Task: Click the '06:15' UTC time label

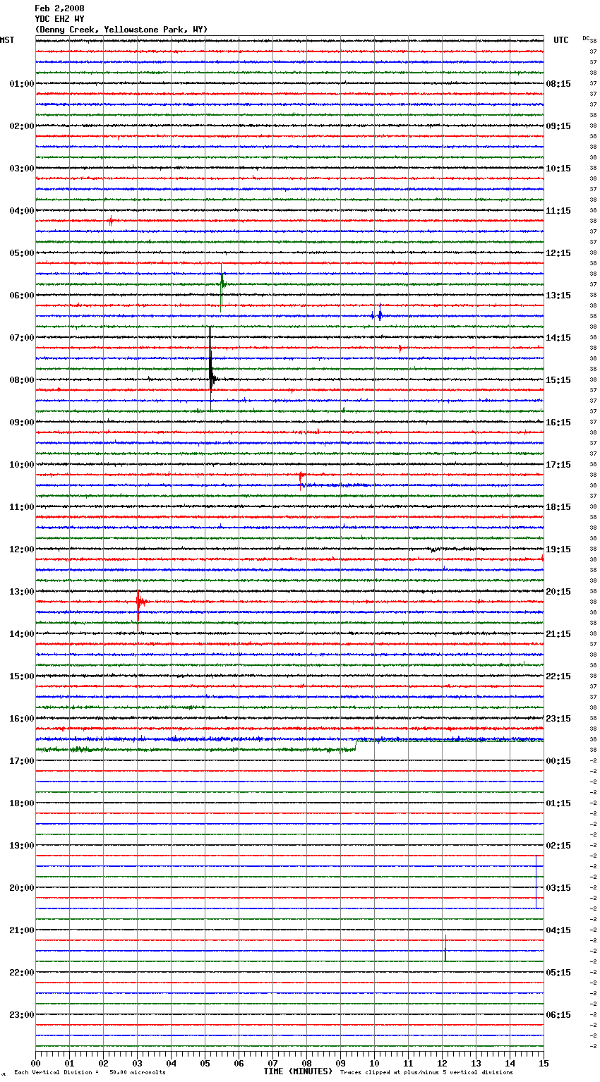Action: 558,1015
